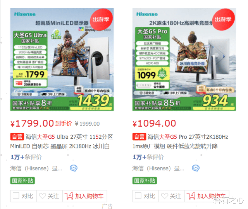Open G5 Ultra MiniLED product image
The image size is (248, 209).
(x=62, y=59)
